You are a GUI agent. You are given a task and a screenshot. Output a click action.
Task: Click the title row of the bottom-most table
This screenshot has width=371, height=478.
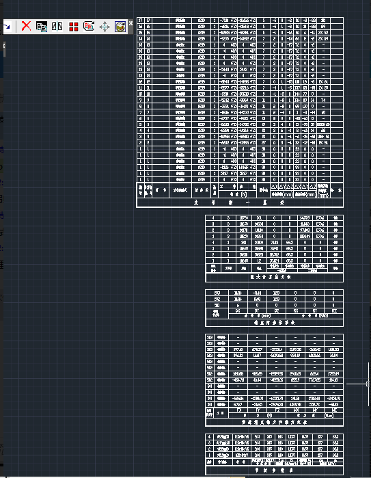275,470
